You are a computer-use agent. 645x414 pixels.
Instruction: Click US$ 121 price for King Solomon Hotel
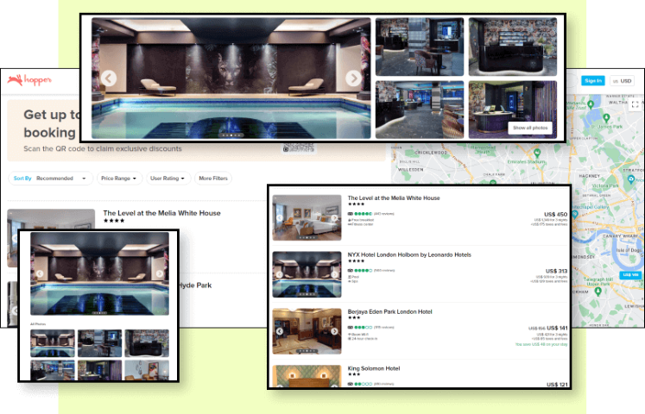[557, 385]
